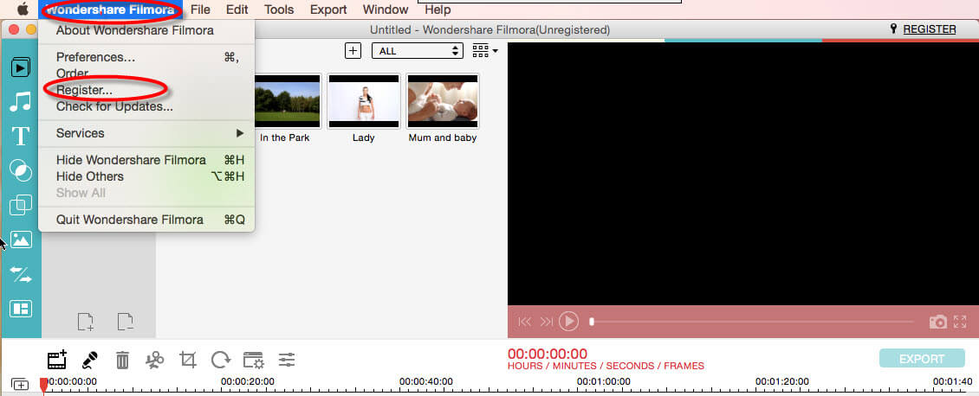Click the plus import media button
The image size is (979, 396).
coord(353,51)
